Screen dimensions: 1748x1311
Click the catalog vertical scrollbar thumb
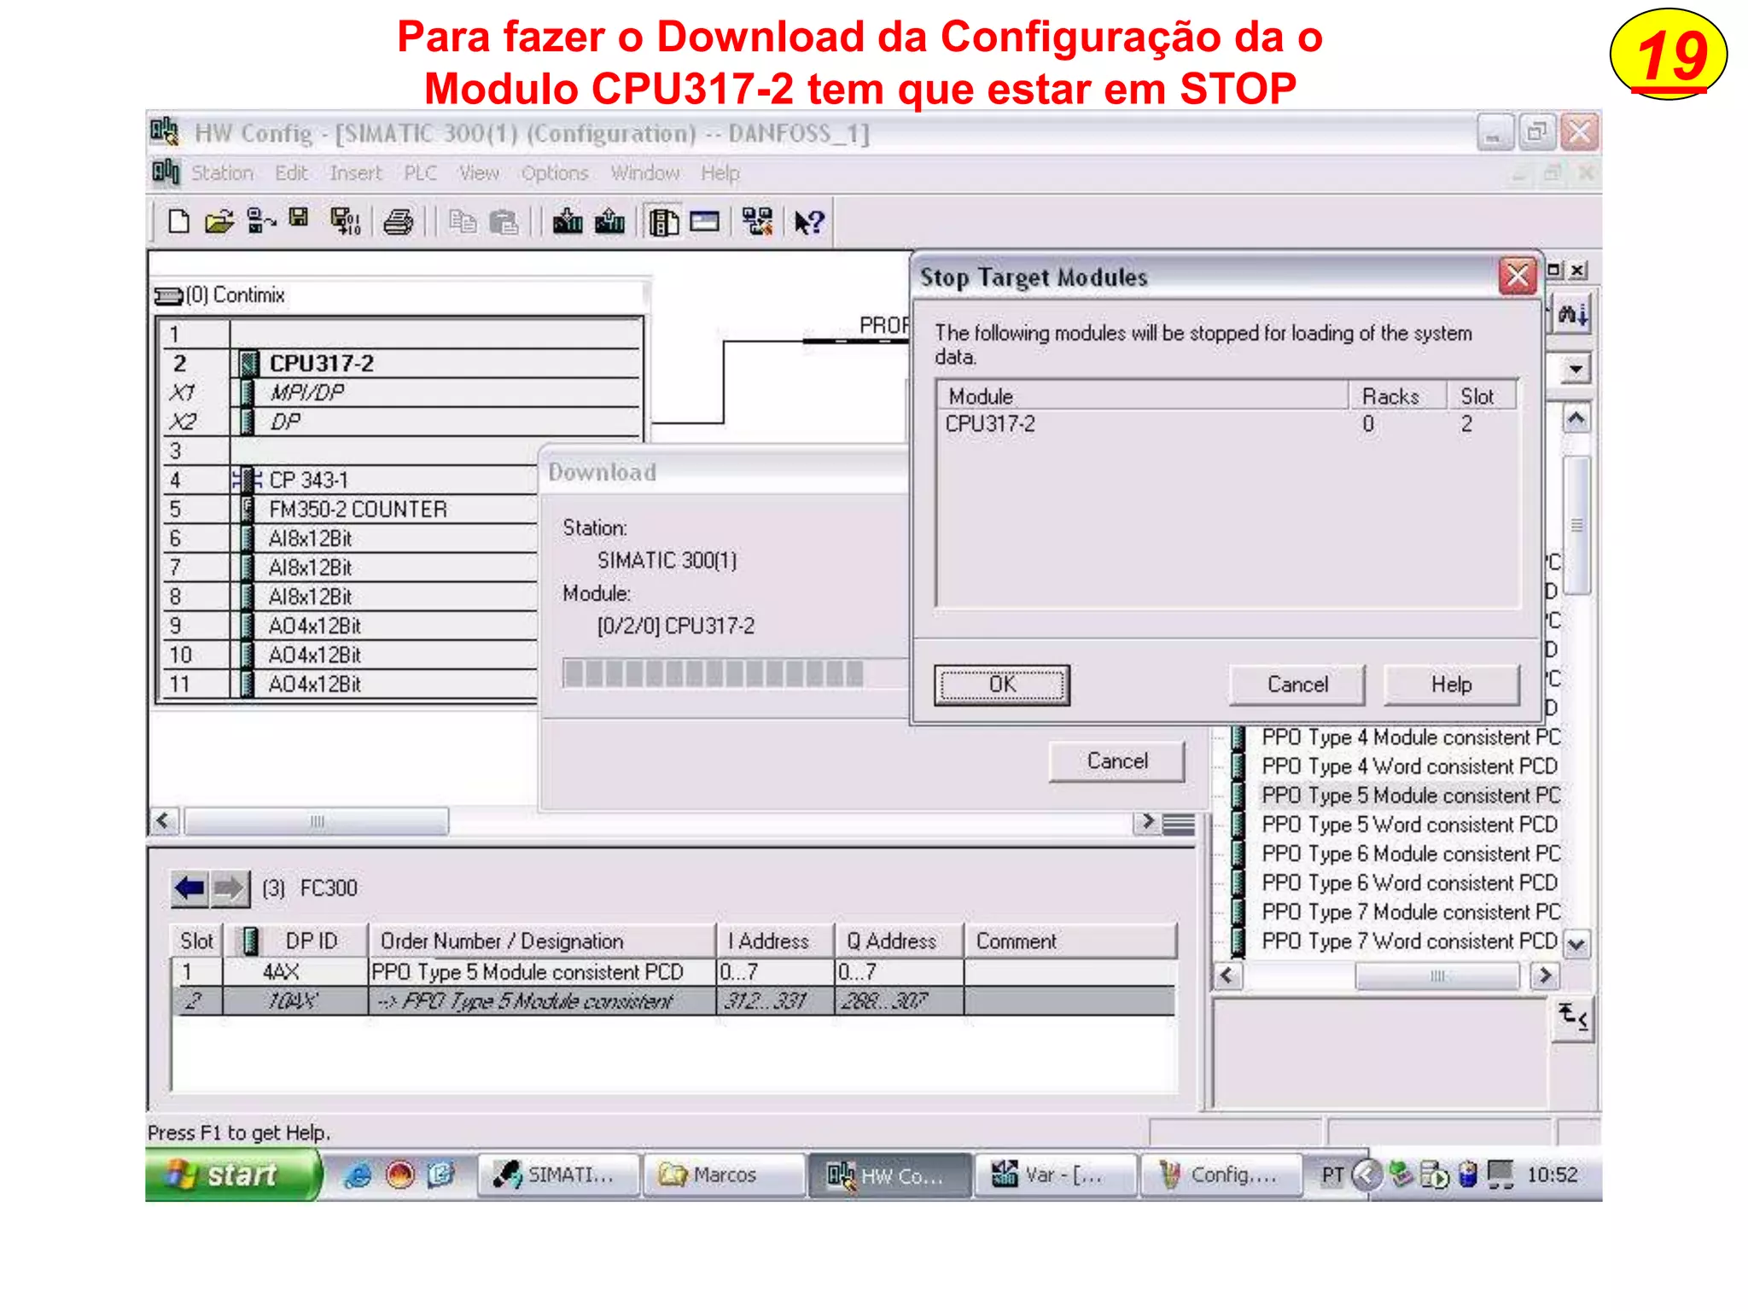[1576, 525]
